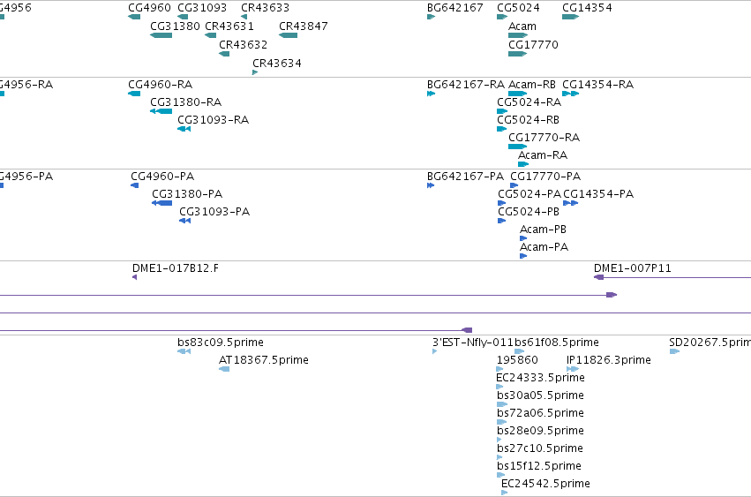The width and height of the screenshot is (751, 497).
Task: Select the Acam-PA protein label
Action: pos(544,247)
